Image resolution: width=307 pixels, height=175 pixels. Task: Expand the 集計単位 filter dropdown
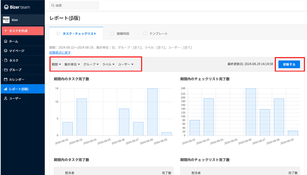click(72, 64)
